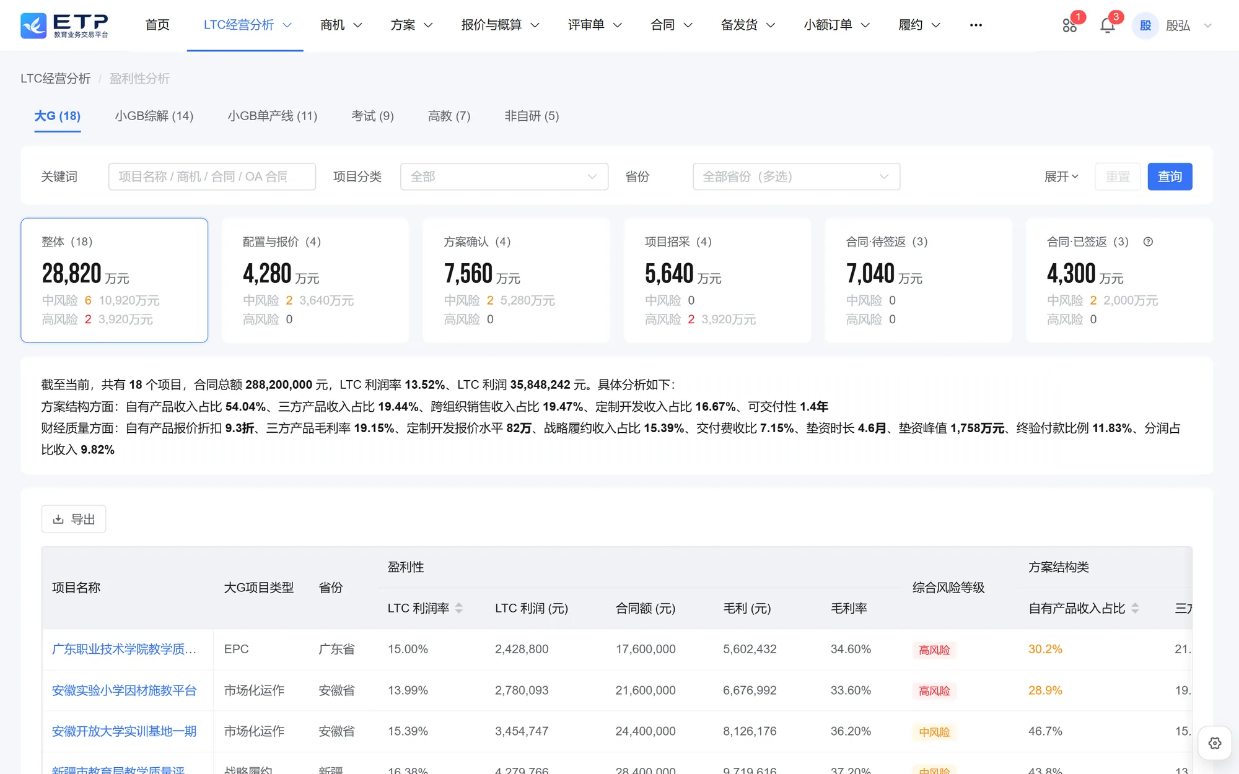The image size is (1239, 774).
Task: Click the 导出 export button
Action: (x=74, y=519)
